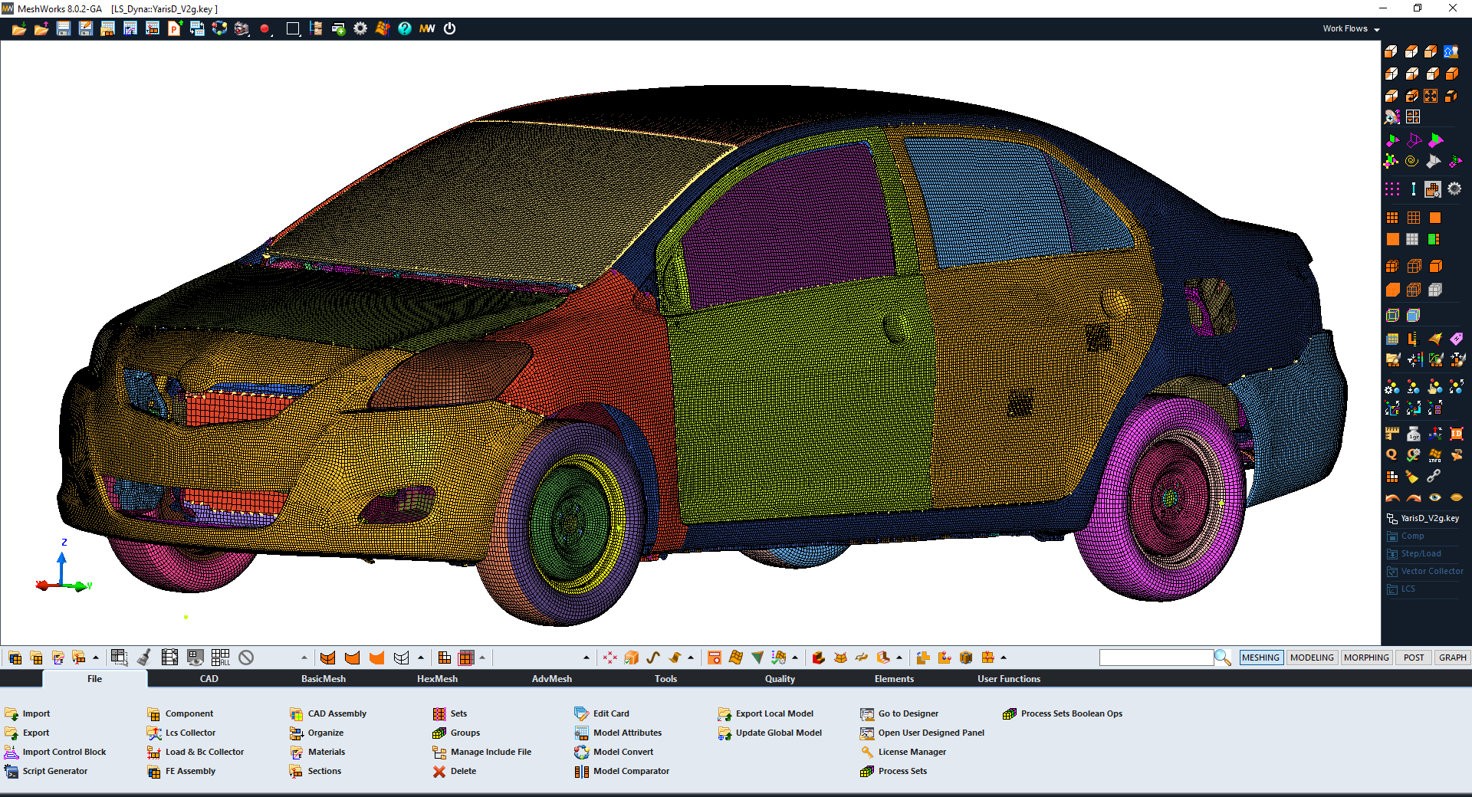The width and height of the screenshot is (1472, 797).
Task: Click the power icon in top toolbar
Action: [x=450, y=29]
